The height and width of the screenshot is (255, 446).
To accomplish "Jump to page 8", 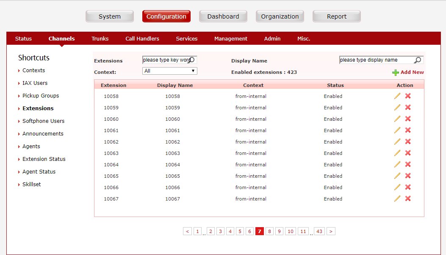I will tap(269, 231).
